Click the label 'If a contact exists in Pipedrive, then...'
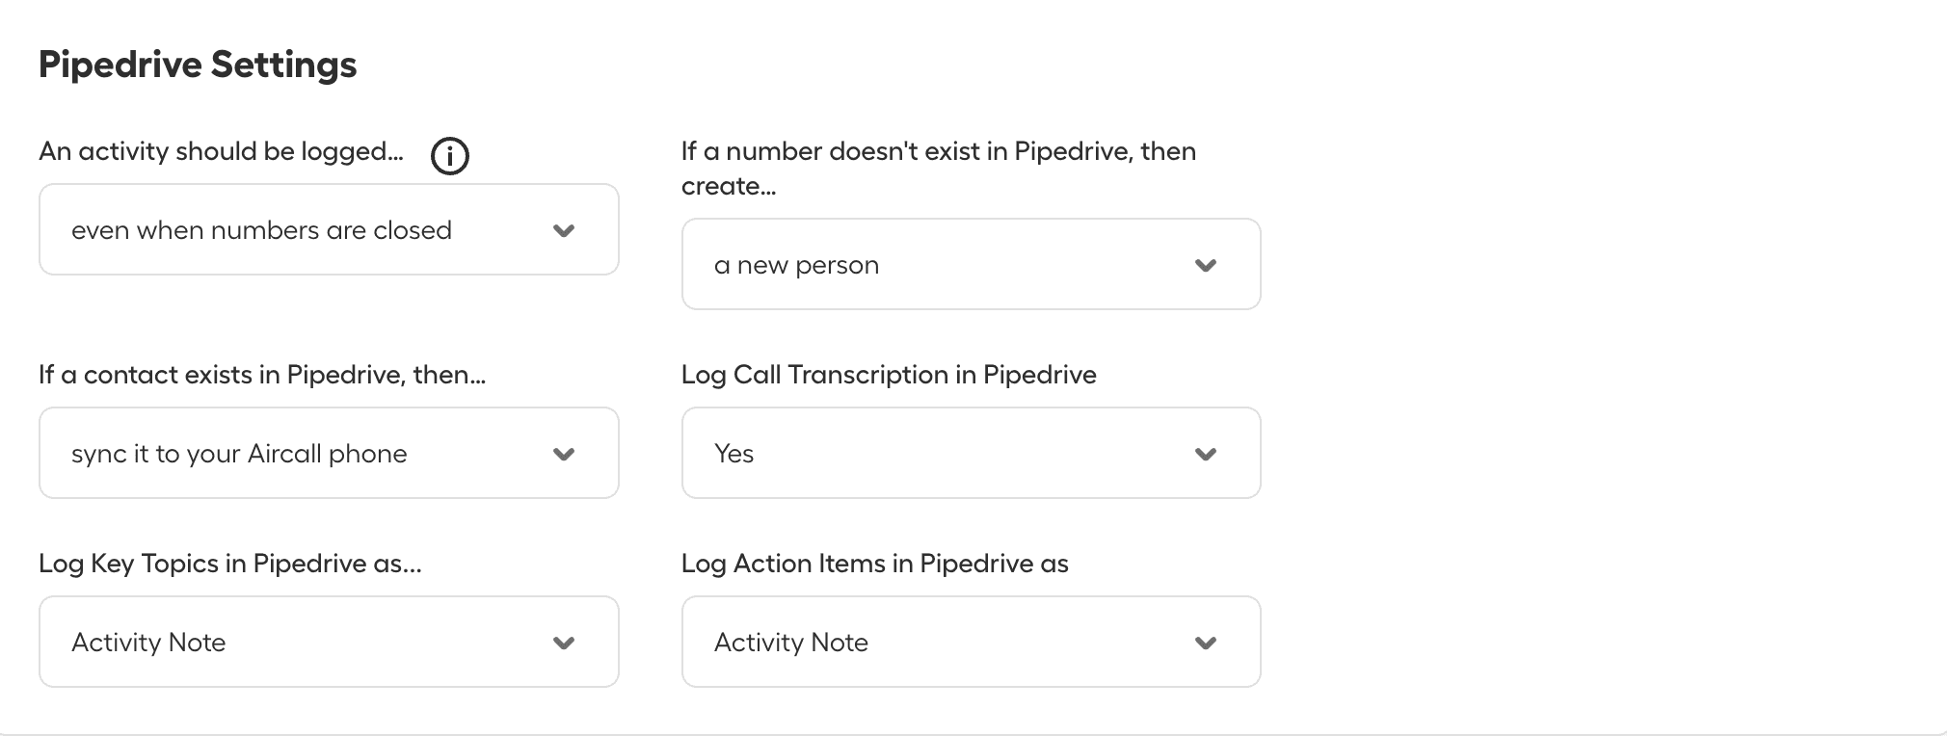 coord(262,375)
